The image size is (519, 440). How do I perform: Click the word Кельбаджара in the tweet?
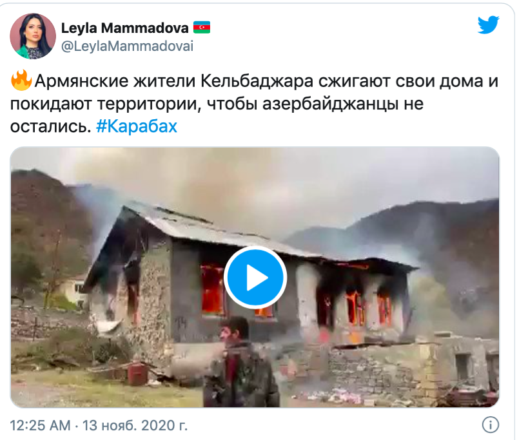coord(257,81)
